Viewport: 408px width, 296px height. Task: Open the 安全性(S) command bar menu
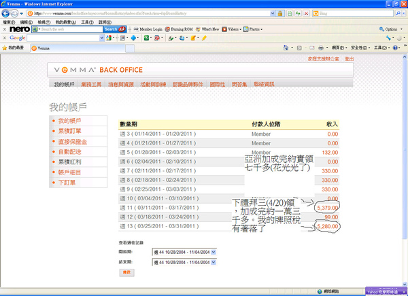359,48
